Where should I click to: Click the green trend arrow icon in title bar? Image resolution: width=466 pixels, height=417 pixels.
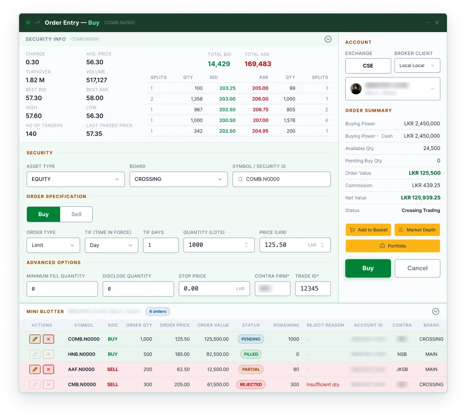[x=37, y=22]
